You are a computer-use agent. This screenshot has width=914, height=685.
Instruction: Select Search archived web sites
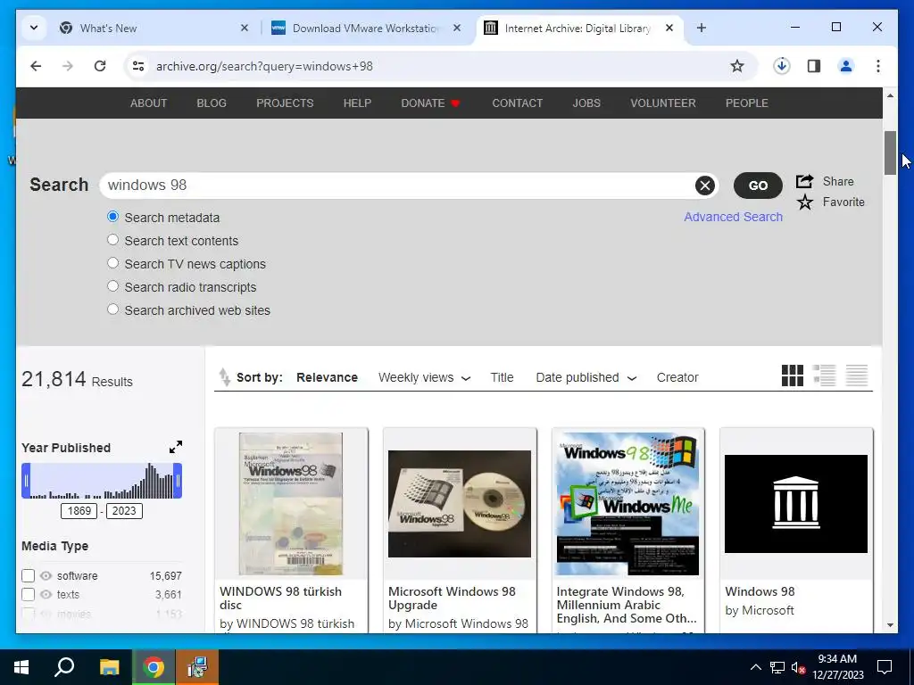(x=113, y=309)
